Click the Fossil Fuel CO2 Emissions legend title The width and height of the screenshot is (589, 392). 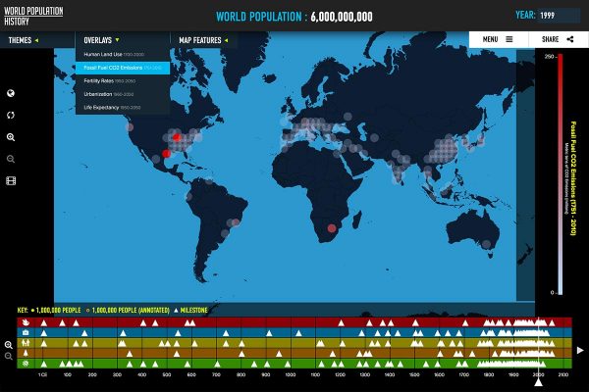[573, 178]
